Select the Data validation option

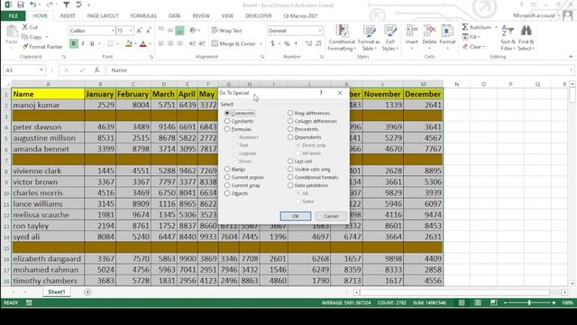point(290,185)
